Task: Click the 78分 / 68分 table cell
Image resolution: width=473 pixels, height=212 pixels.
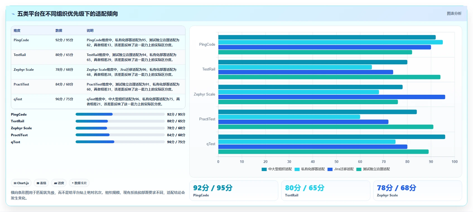Action: point(64,70)
